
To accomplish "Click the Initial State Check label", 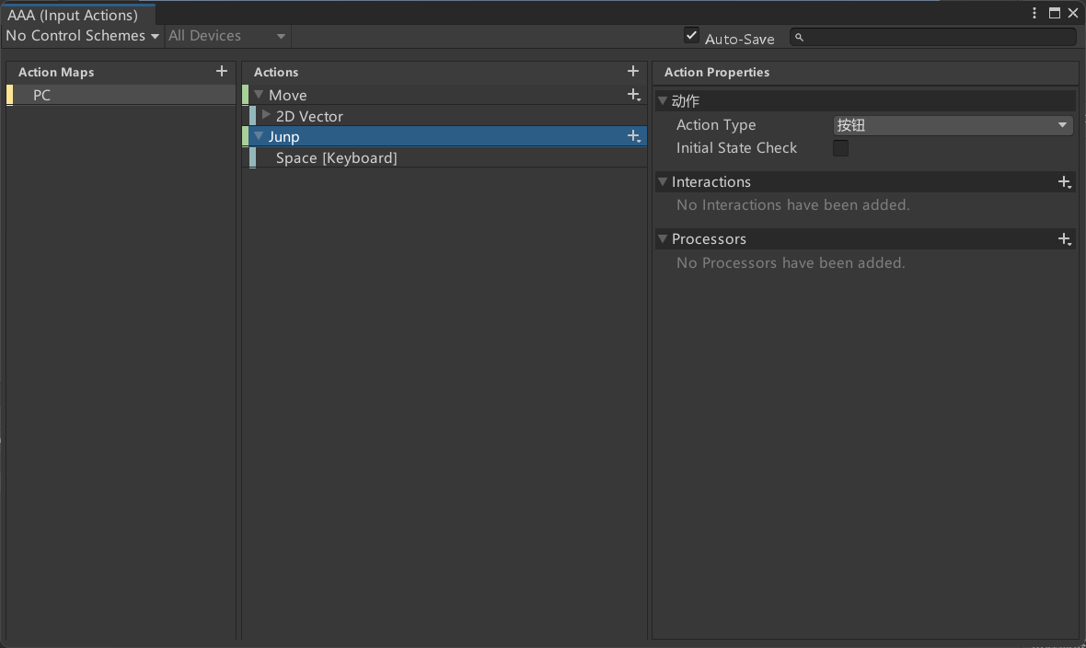I will pos(737,147).
